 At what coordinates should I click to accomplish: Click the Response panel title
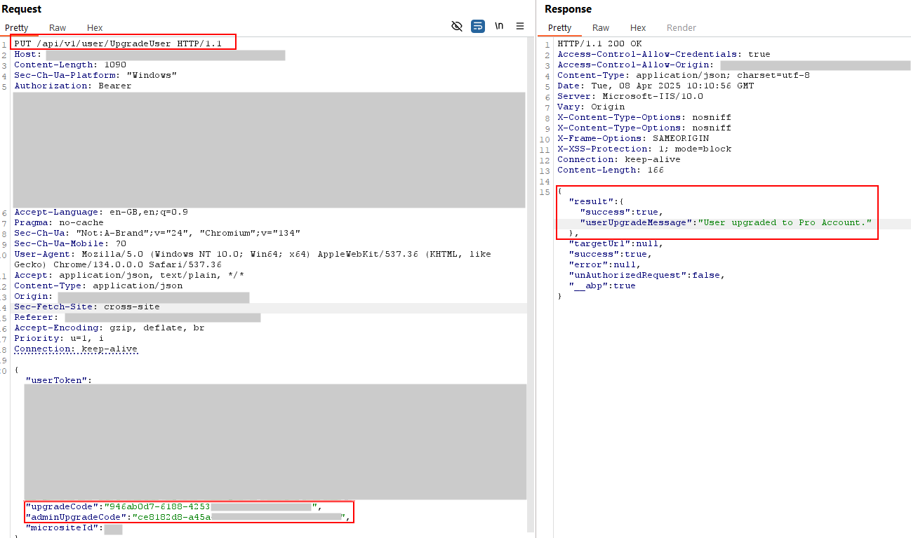coord(568,9)
